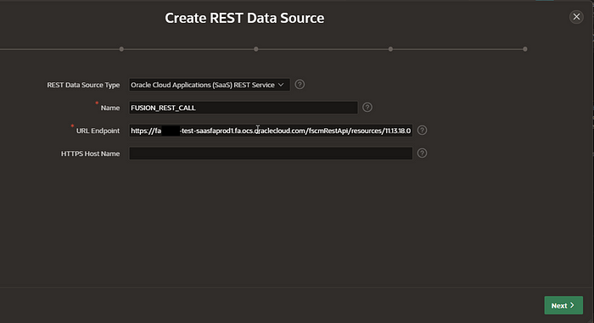View help for URL Endpoint field
The height and width of the screenshot is (323, 594).
pos(422,131)
